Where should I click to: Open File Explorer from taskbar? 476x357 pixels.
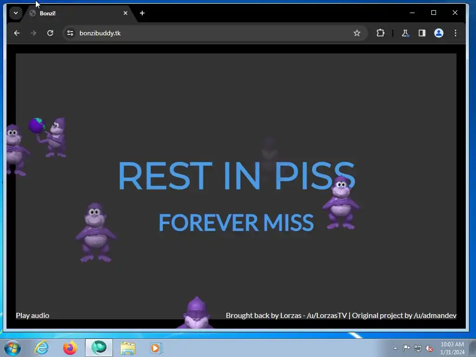click(x=128, y=348)
